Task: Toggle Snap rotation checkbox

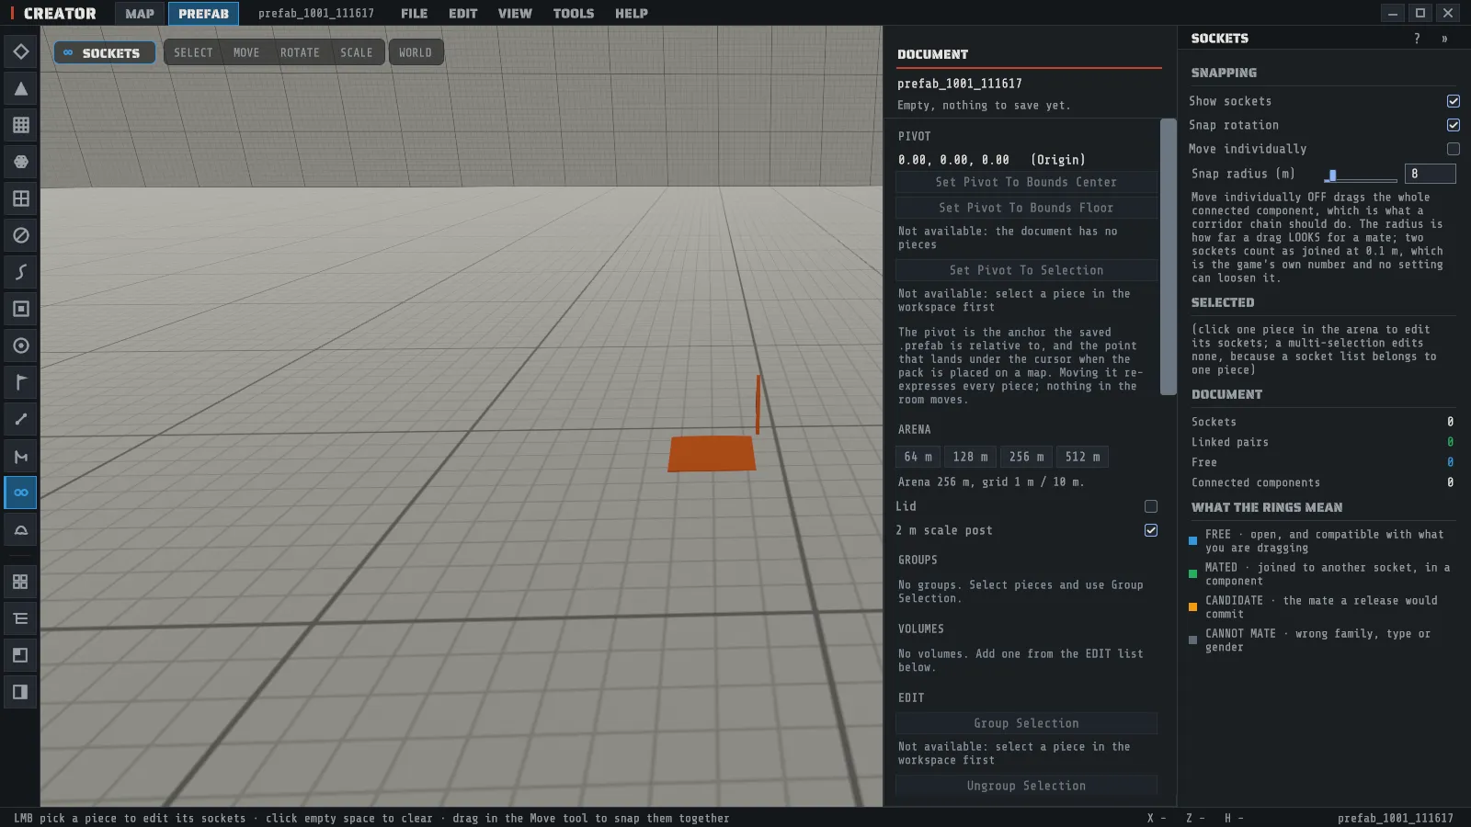Action: 1454,125
